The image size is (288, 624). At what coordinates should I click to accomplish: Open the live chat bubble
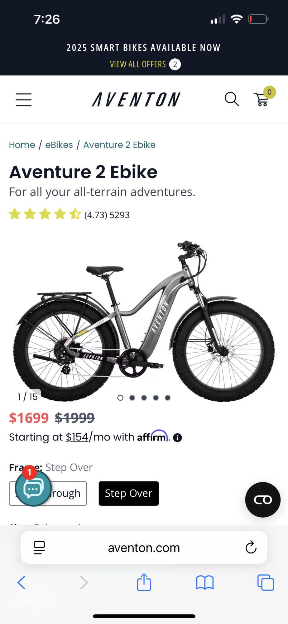click(33, 488)
